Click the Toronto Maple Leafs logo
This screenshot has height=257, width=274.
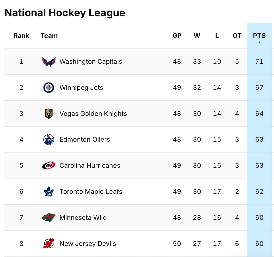[49, 192]
